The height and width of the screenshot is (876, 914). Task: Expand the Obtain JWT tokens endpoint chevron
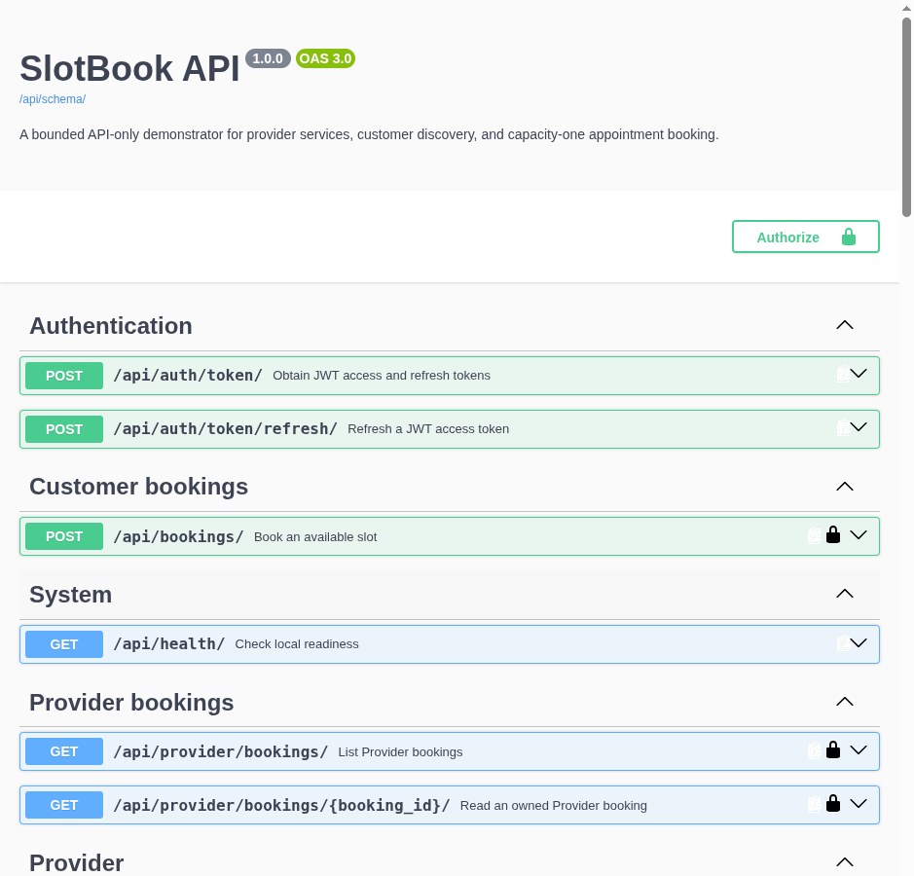(x=859, y=373)
